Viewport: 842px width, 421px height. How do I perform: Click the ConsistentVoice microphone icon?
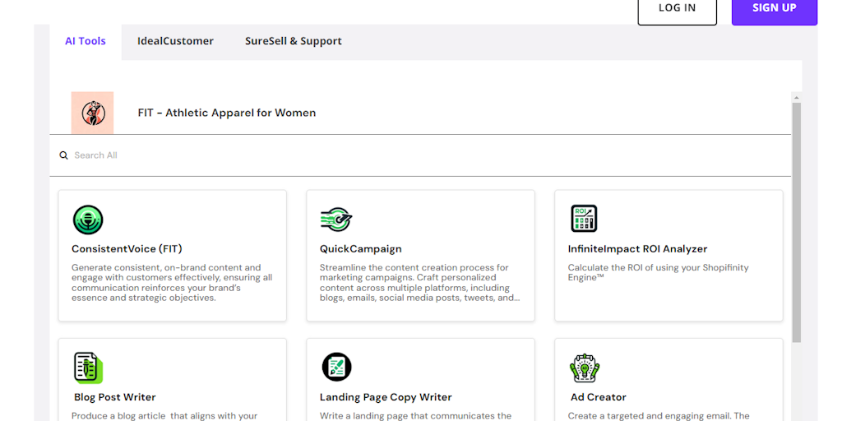(88, 220)
